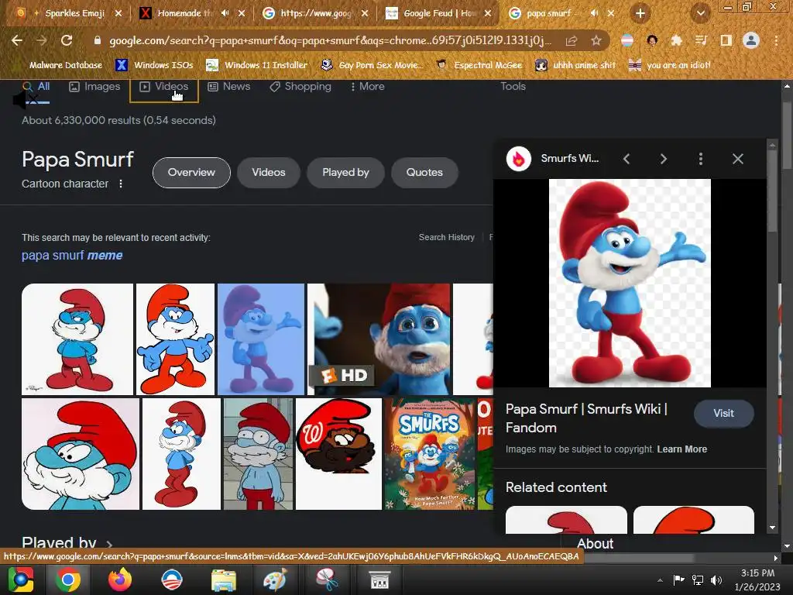Mute the Homemade tab audio icon
The image size is (793, 595).
pos(225,13)
